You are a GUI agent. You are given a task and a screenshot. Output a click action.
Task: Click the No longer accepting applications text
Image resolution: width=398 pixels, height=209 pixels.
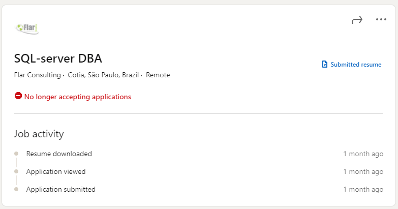(77, 97)
